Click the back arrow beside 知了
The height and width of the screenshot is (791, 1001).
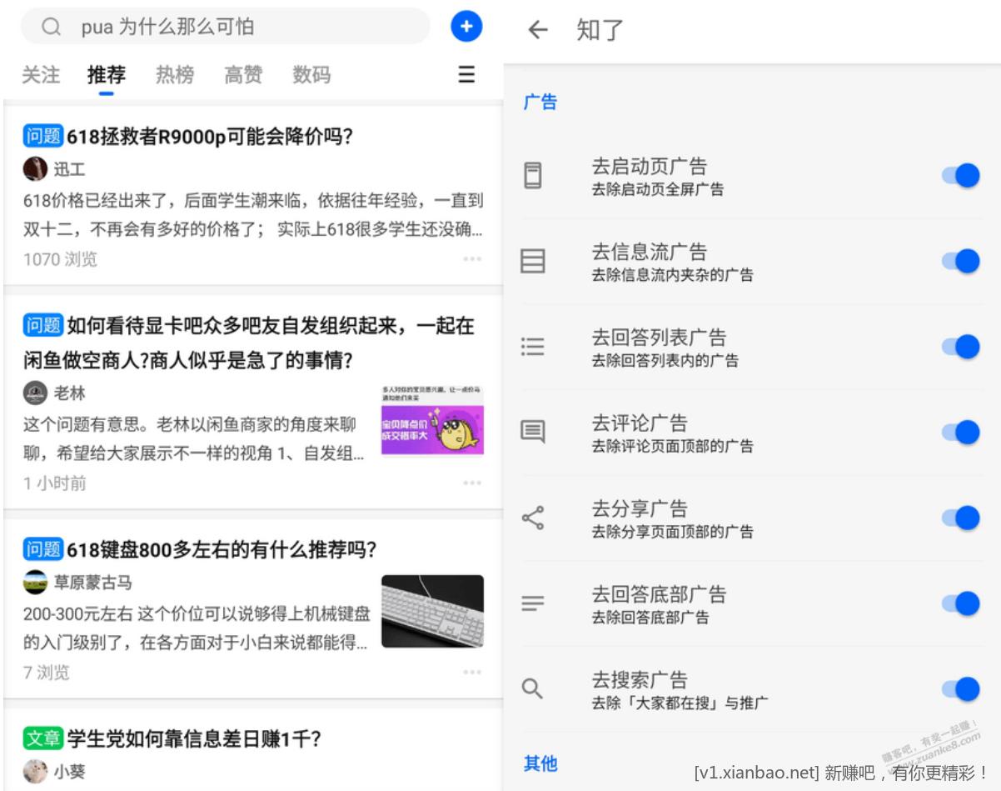coord(538,30)
